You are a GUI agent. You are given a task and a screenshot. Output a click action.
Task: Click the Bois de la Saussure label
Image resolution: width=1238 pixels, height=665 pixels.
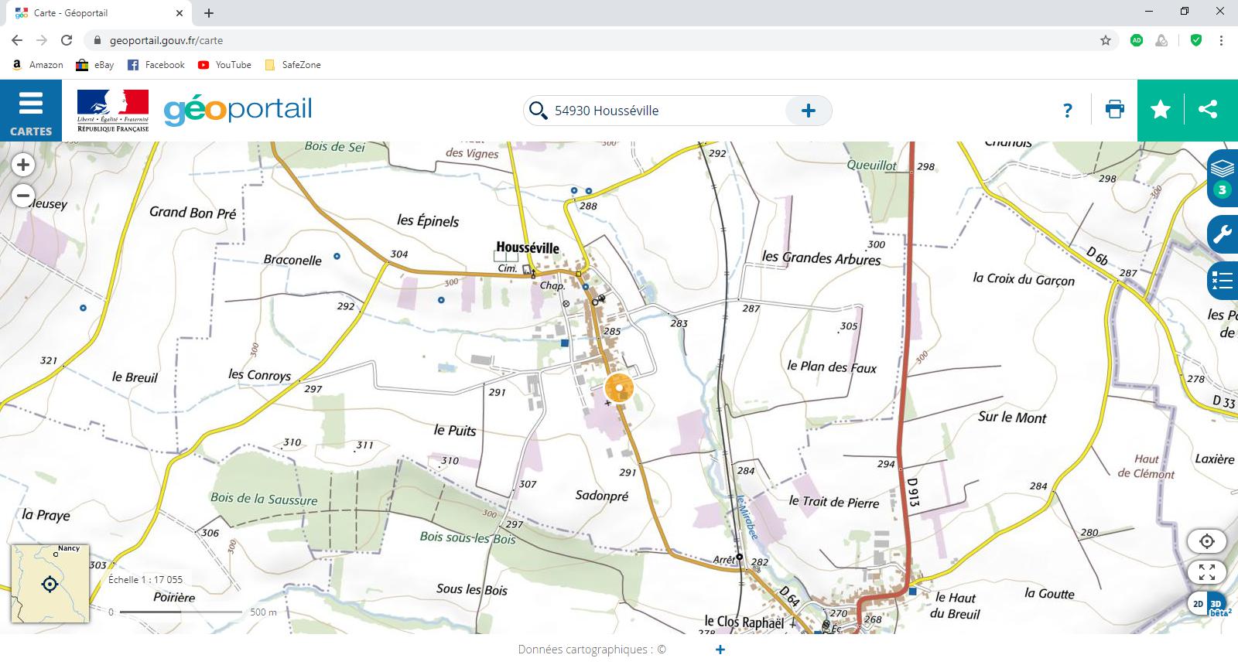(x=264, y=499)
